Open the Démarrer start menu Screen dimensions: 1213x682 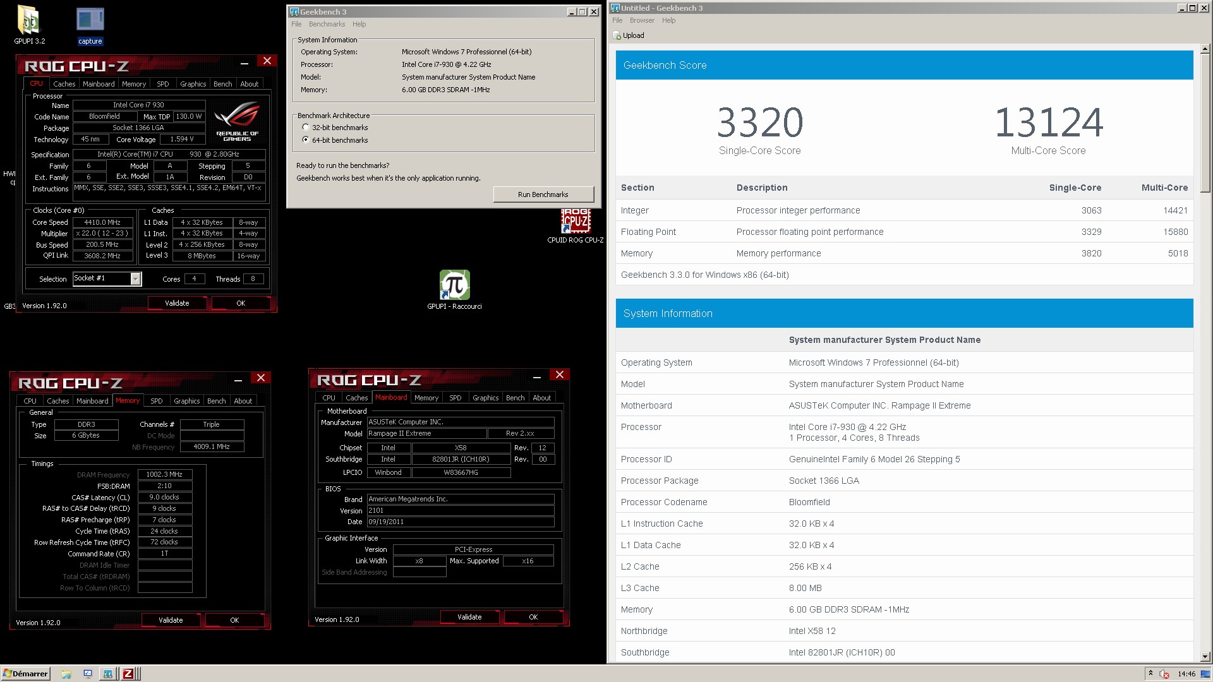point(25,674)
